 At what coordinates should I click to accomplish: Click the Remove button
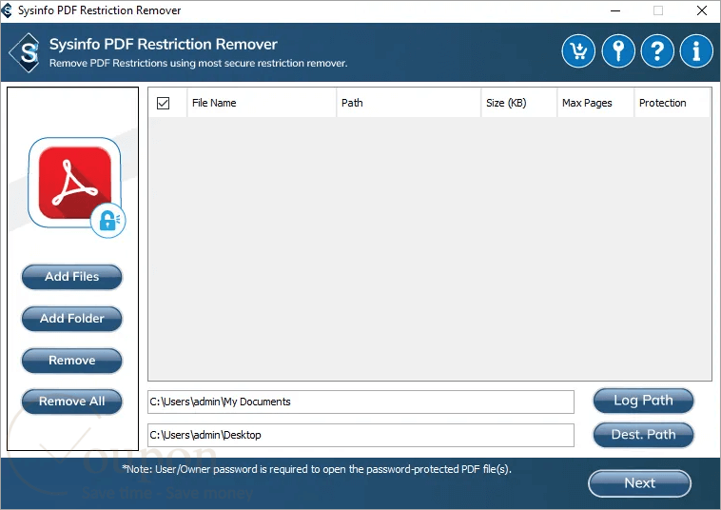tap(71, 361)
